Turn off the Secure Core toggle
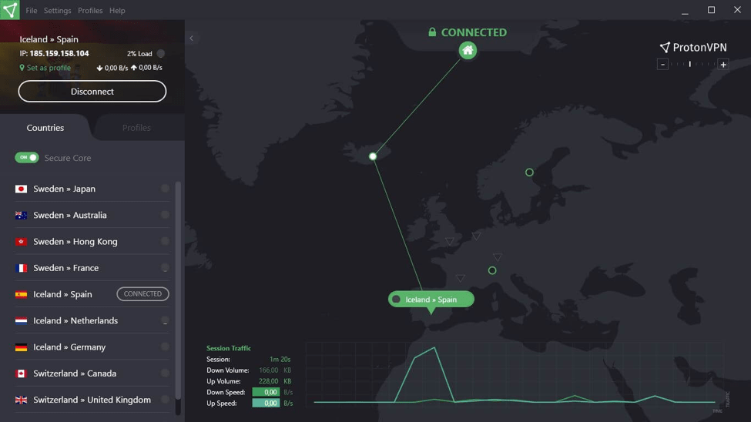The height and width of the screenshot is (422, 751). (27, 158)
